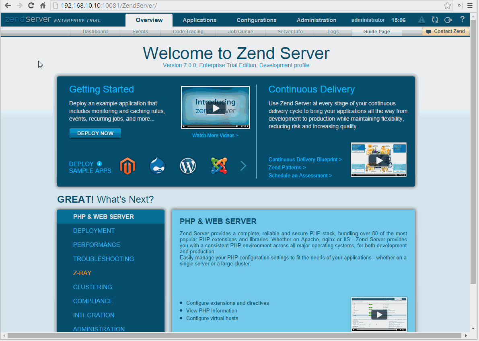Click the browser forward arrow
The height and width of the screenshot is (341, 479).
pyautogui.click(x=19, y=6)
